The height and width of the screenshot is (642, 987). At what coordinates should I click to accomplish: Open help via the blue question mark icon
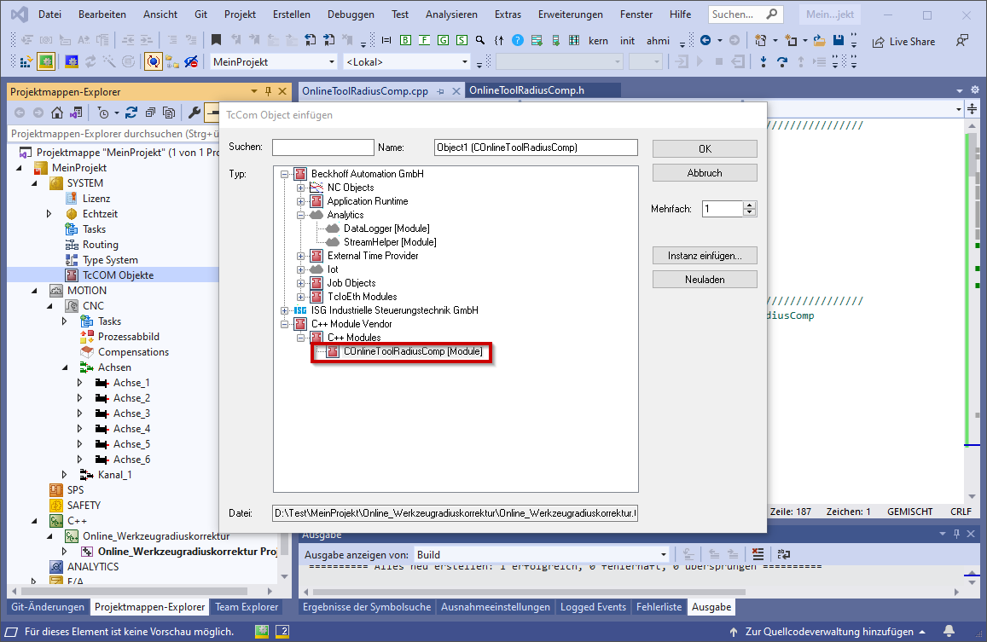[x=518, y=40]
